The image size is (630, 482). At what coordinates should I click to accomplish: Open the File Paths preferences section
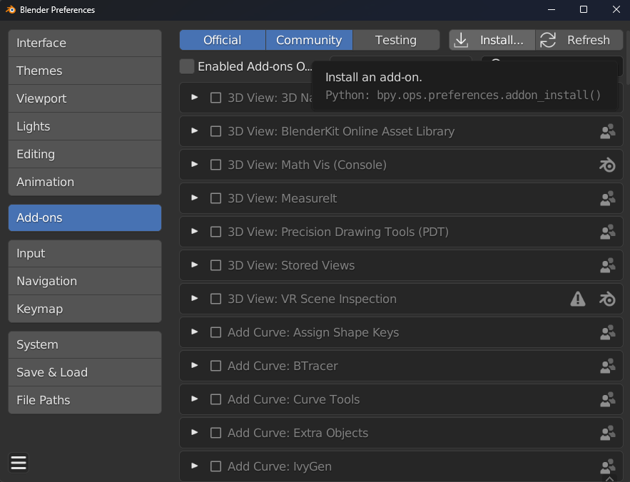pos(85,400)
